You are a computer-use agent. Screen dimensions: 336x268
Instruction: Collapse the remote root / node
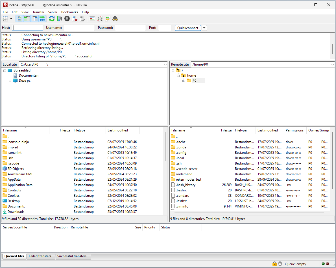[173, 71]
